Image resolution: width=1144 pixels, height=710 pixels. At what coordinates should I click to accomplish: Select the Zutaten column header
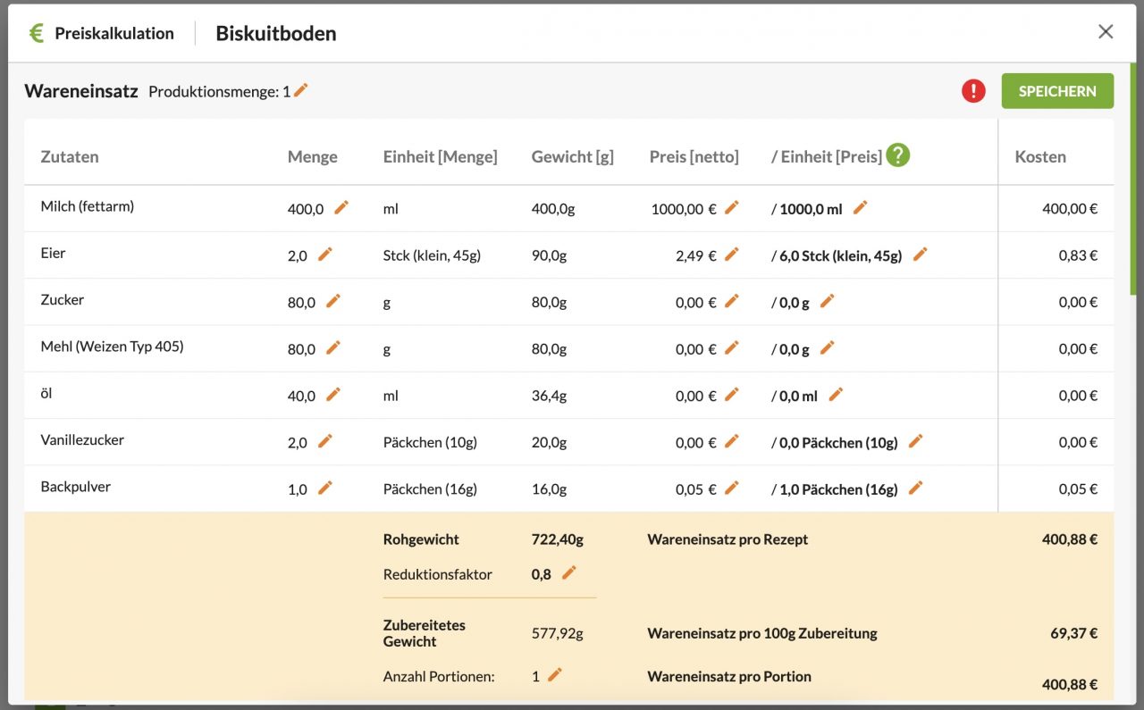coord(70,156)
